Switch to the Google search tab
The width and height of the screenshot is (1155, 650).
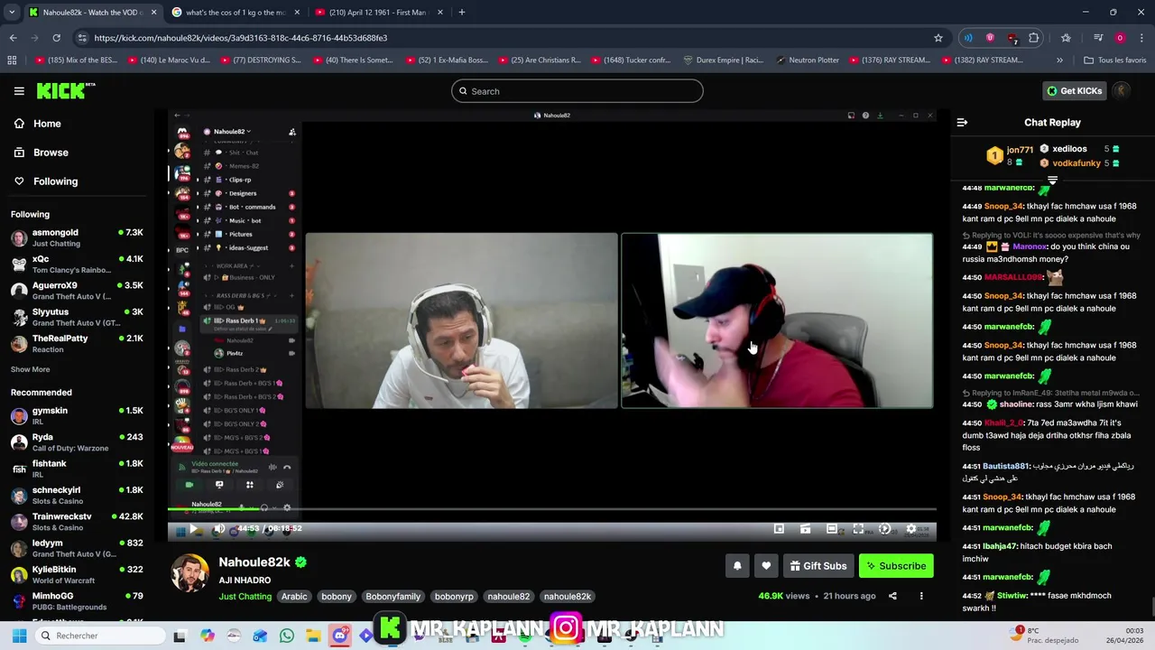[235, 13]
